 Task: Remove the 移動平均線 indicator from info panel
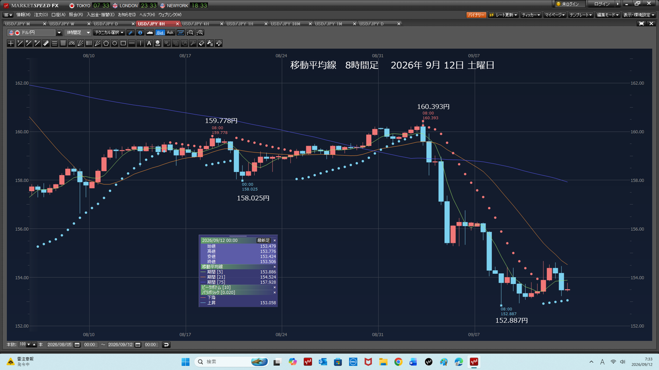click(274, 267)
